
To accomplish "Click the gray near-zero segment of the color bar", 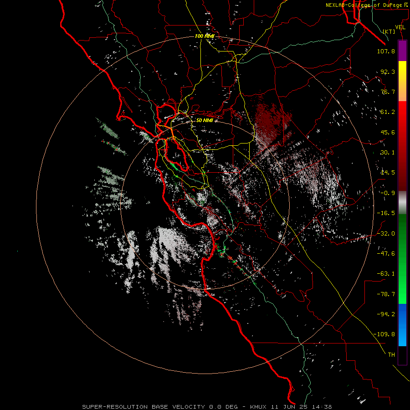I will pos(402,201).
